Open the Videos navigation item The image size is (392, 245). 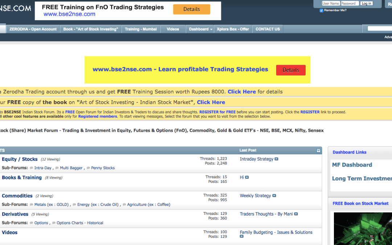click(x=173, y=29)
